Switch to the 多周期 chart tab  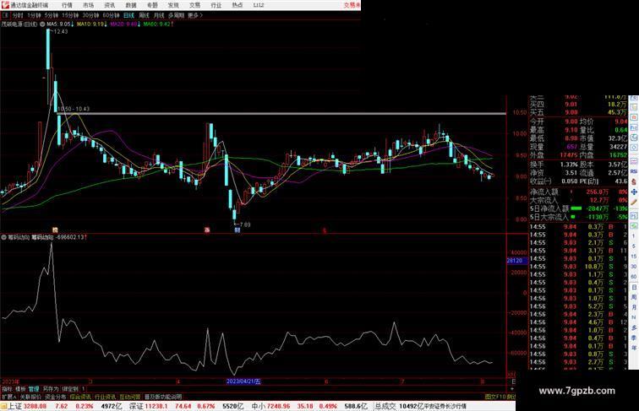tap(176, 15)
